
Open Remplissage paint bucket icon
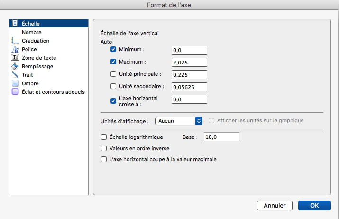(15, 66)
